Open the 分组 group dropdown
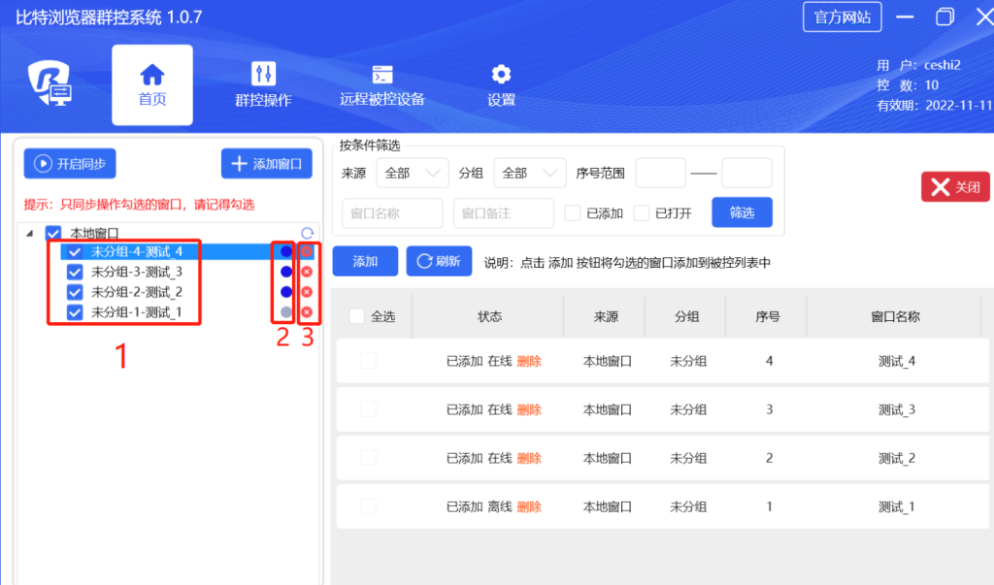The height and width of the screenshot is (585, 994). point(529,173)
